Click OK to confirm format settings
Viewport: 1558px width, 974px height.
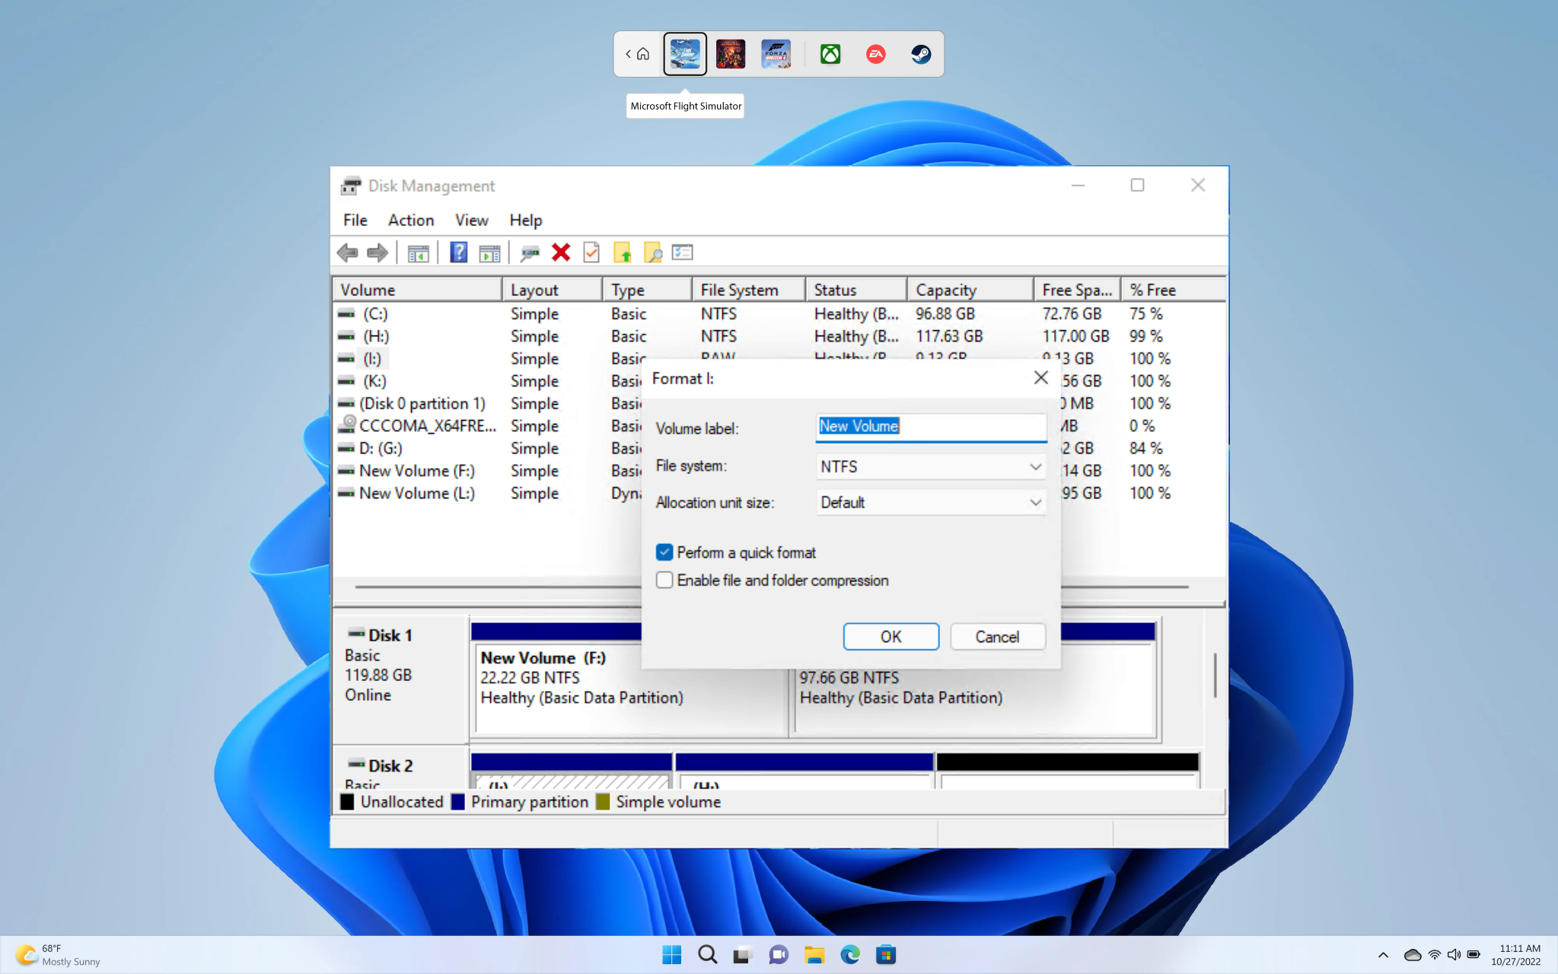tap(891, 636)
